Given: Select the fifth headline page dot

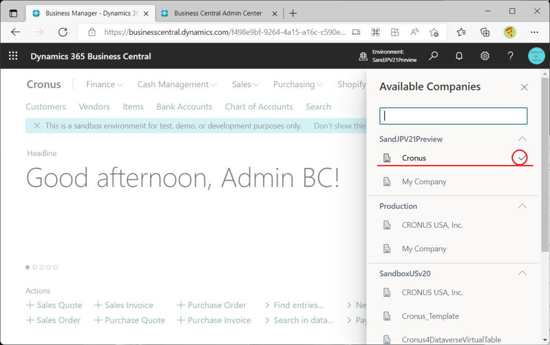Looking at the screenshot, I should click(55, 267).
